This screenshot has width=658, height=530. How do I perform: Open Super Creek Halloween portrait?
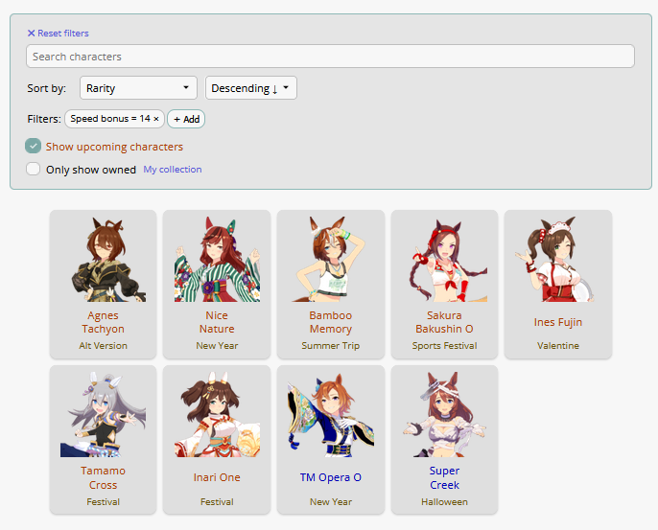[444, 415]
